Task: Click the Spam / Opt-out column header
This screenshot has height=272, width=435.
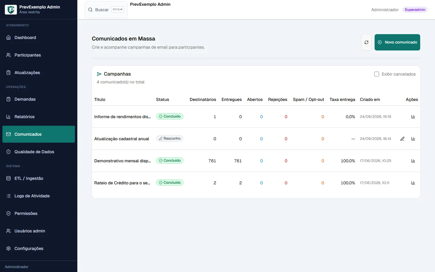Action: tap(308, 99)
